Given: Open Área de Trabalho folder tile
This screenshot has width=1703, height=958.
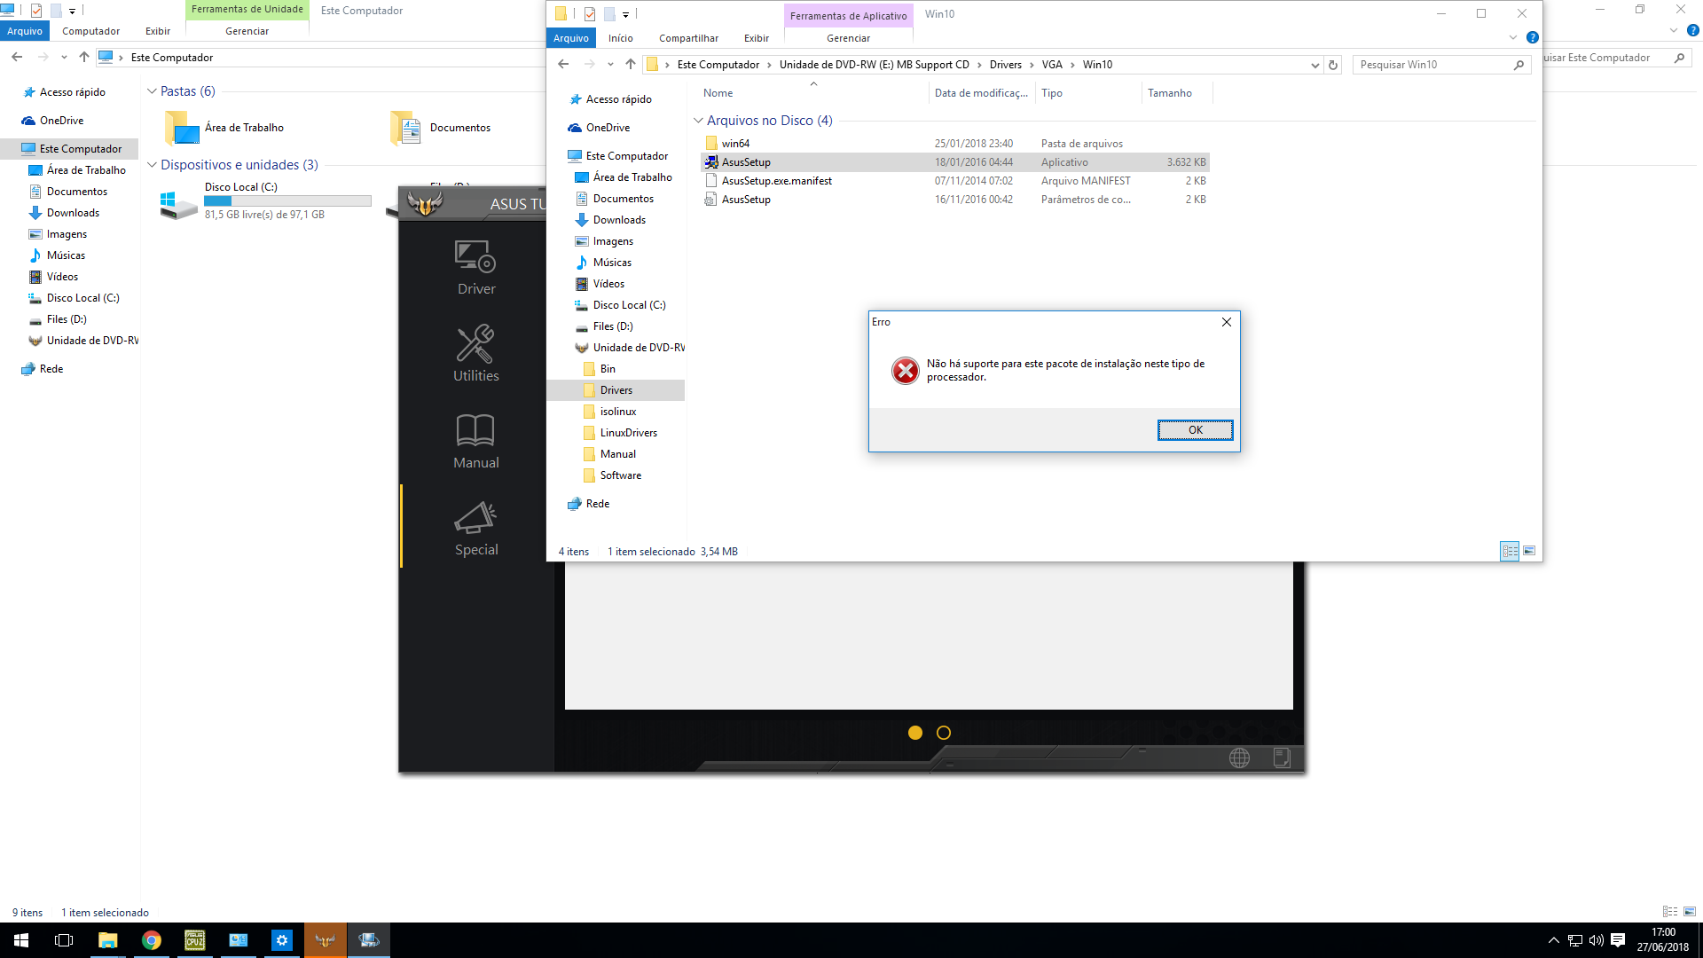Looking at the screenshot, I should click(x=224, y=128).
